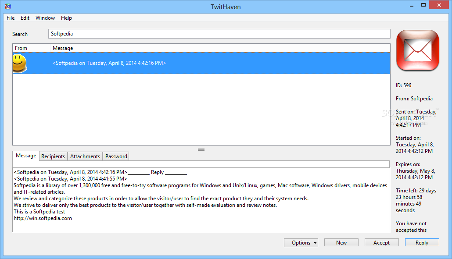
Task: Open the File menu
Action: click(11, 18)
